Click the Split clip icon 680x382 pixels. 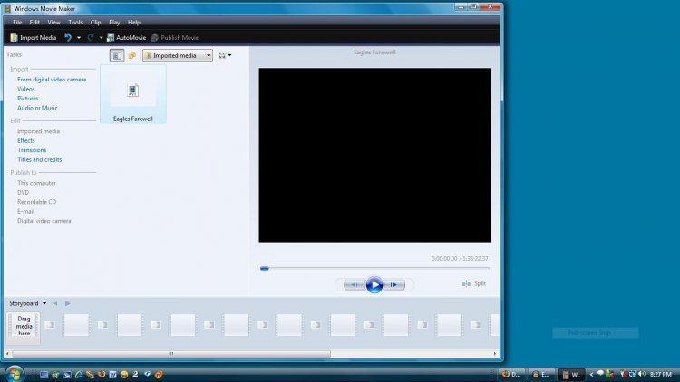coord(466,283)
